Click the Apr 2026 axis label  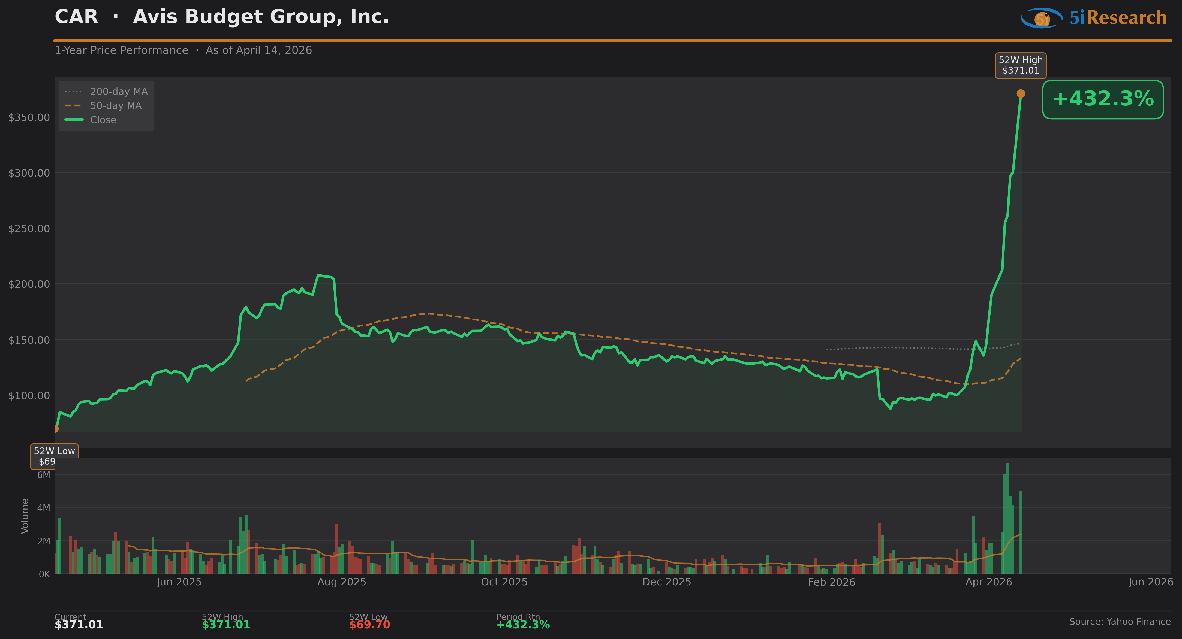(x=988, y=582)
